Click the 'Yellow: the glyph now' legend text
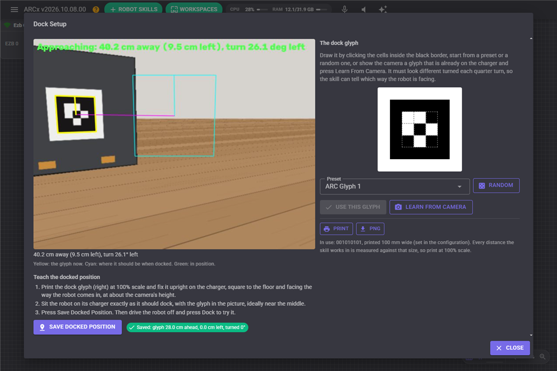This screenshot has width=557, height=371. point(125,264)
